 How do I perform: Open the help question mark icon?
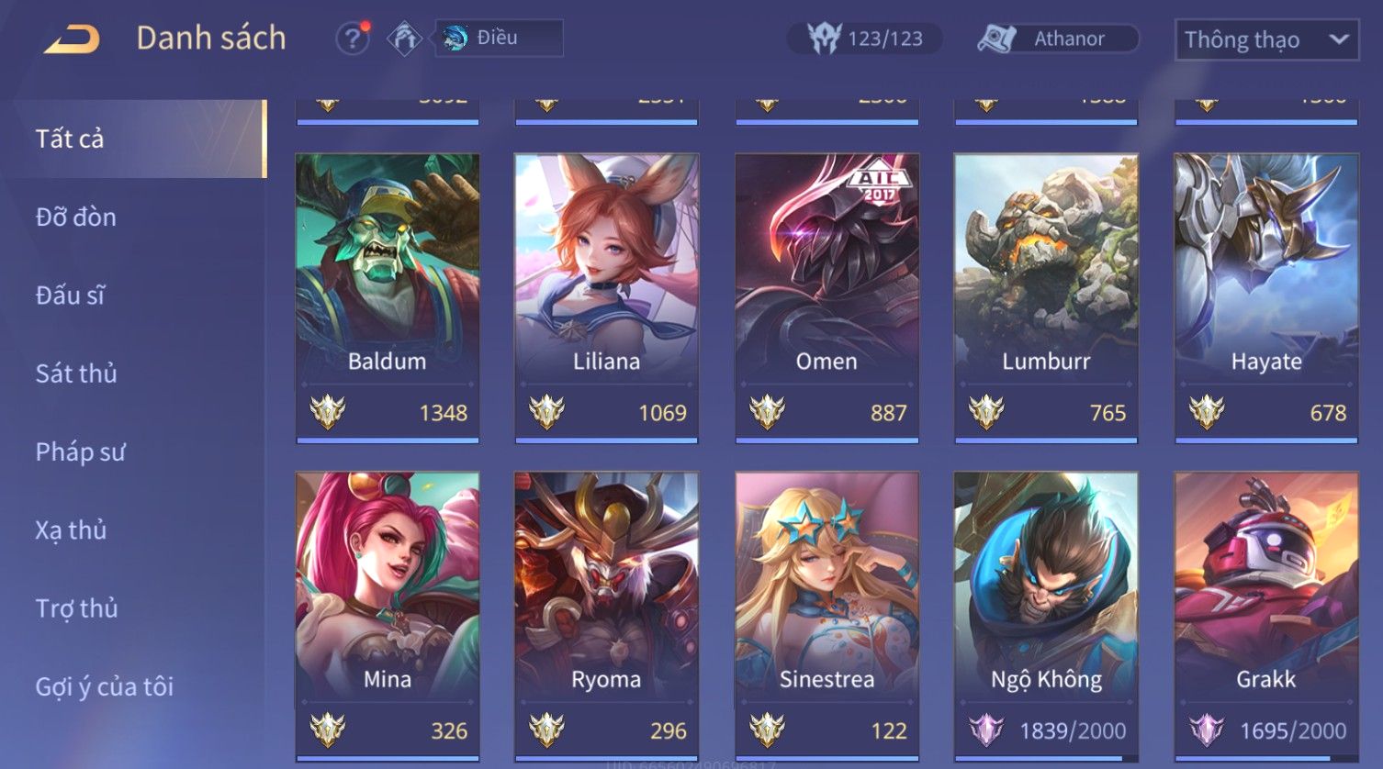[353, 39]
